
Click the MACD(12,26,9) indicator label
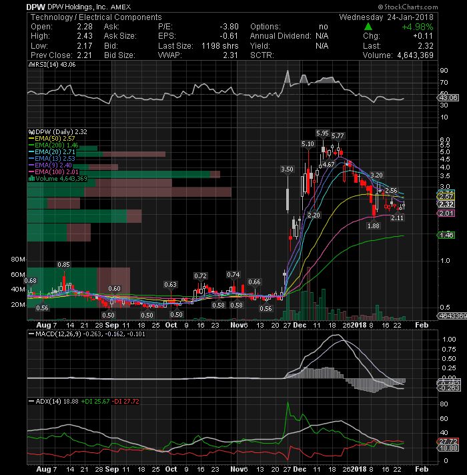click(58, 334)
